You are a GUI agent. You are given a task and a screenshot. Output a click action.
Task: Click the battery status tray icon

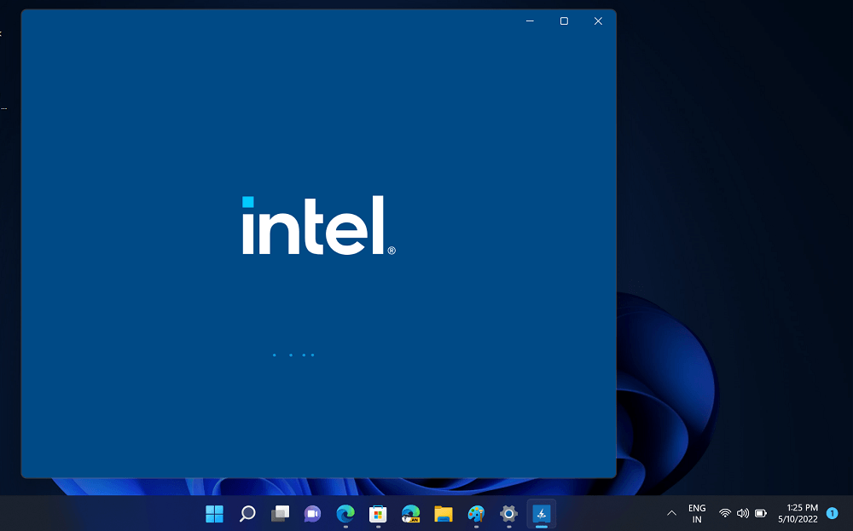[761, 513]
